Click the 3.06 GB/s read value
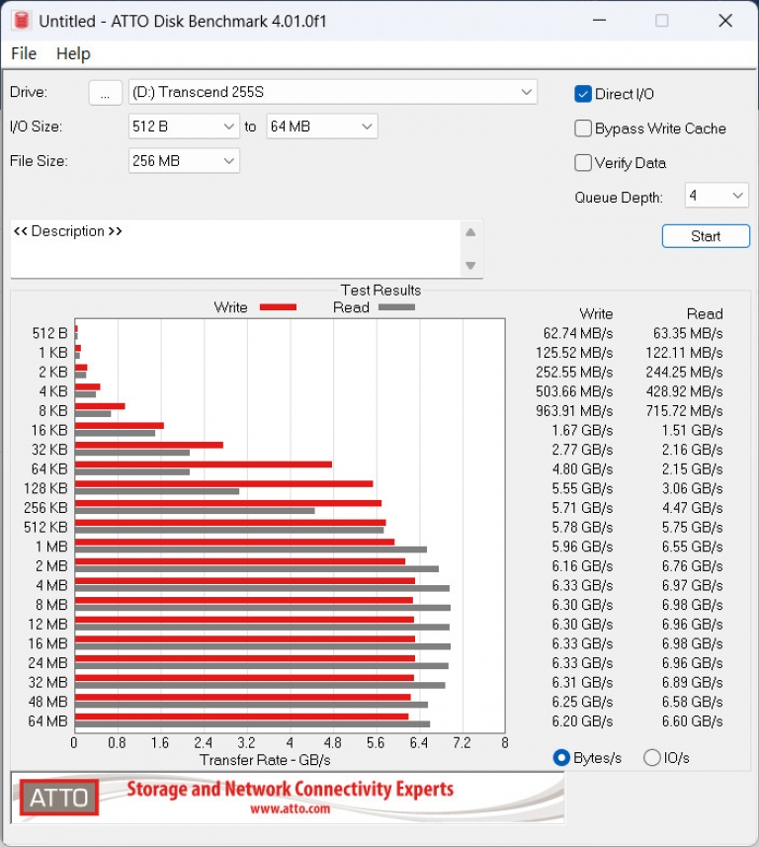The height and width of the screenshot is (847, 759). [693, 488]
